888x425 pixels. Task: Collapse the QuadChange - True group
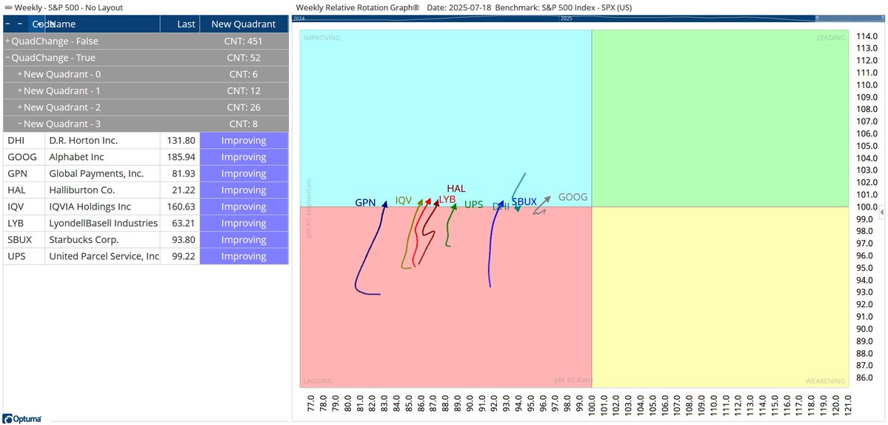tap(8, 58)
